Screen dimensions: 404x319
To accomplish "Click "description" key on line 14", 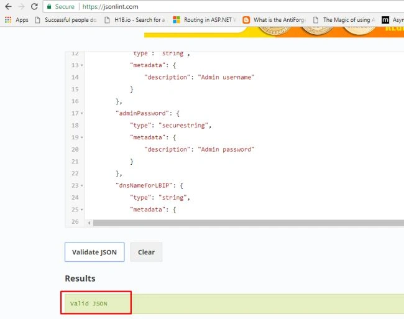I will [x=167, y=77].
